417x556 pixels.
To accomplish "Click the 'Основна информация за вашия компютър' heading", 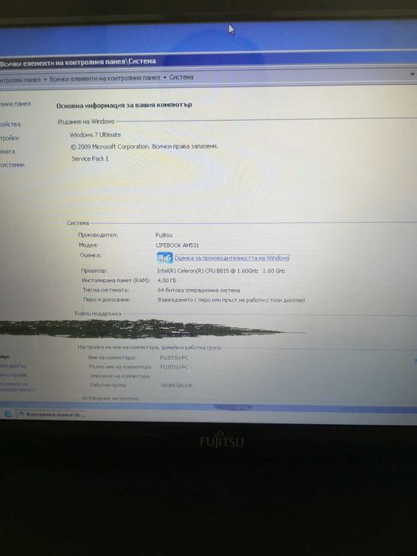I will (x=124, y=105).
